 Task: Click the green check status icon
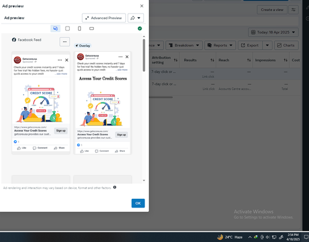coord(140,28)
